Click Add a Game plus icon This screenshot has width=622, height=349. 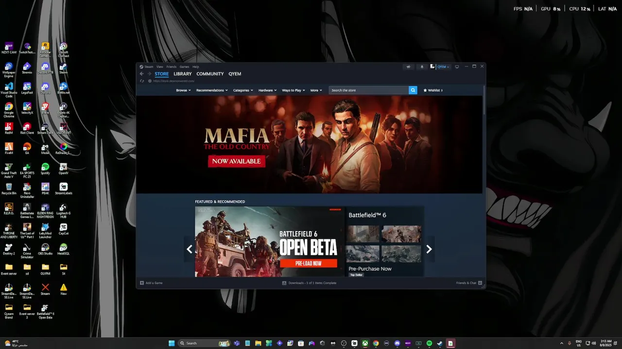coord(142,283)
